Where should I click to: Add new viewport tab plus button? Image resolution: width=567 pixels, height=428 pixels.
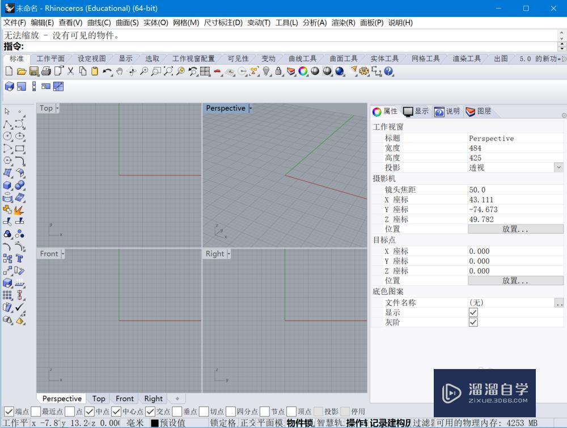[177, 399]
